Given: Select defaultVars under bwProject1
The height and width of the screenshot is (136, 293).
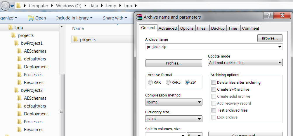Looking at the screenshot, I should click(x=35, y=59).
